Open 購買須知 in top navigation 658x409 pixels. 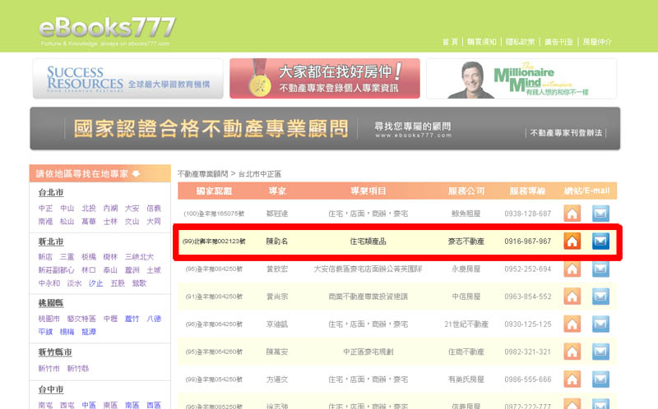click(482, 42)
